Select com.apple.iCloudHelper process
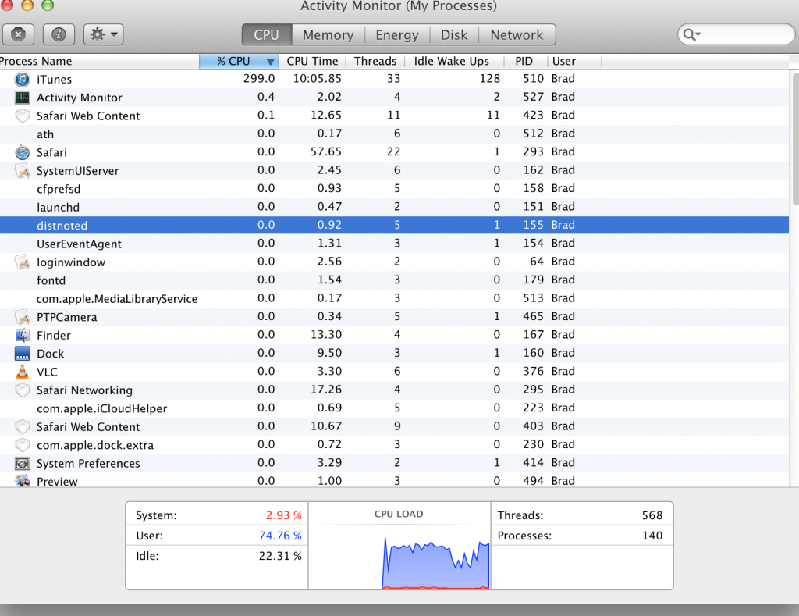This screenshot has width=799, height=616. click(394, 408)
